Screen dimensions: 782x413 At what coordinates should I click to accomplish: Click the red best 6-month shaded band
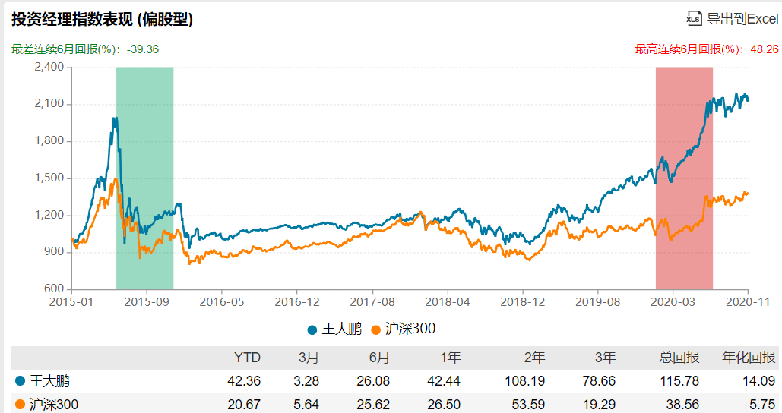(684, 228)
